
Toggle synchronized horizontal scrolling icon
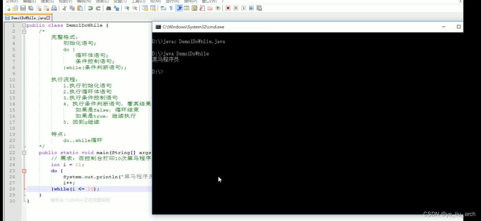tap(153, 8)
